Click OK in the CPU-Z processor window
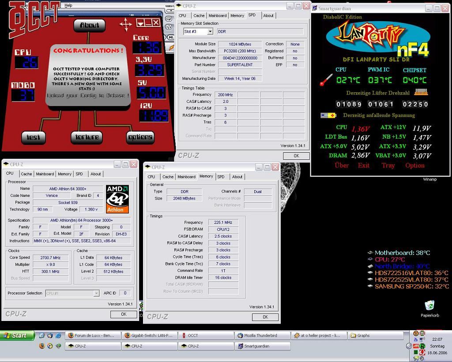Image resolution: width=452 pixels, height=362 pixels. [x=124, y=314]
